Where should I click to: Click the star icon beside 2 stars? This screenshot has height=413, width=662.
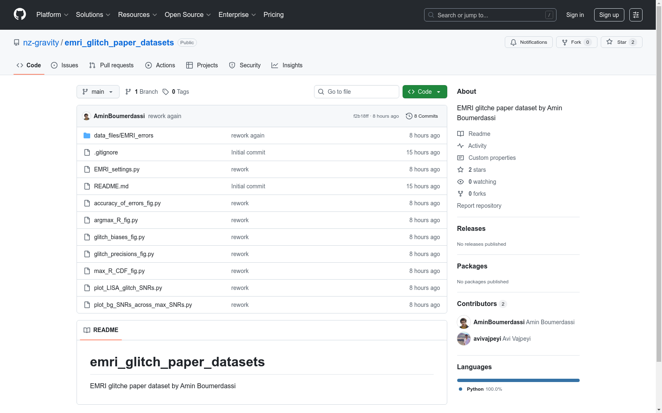tap(461, 170)
